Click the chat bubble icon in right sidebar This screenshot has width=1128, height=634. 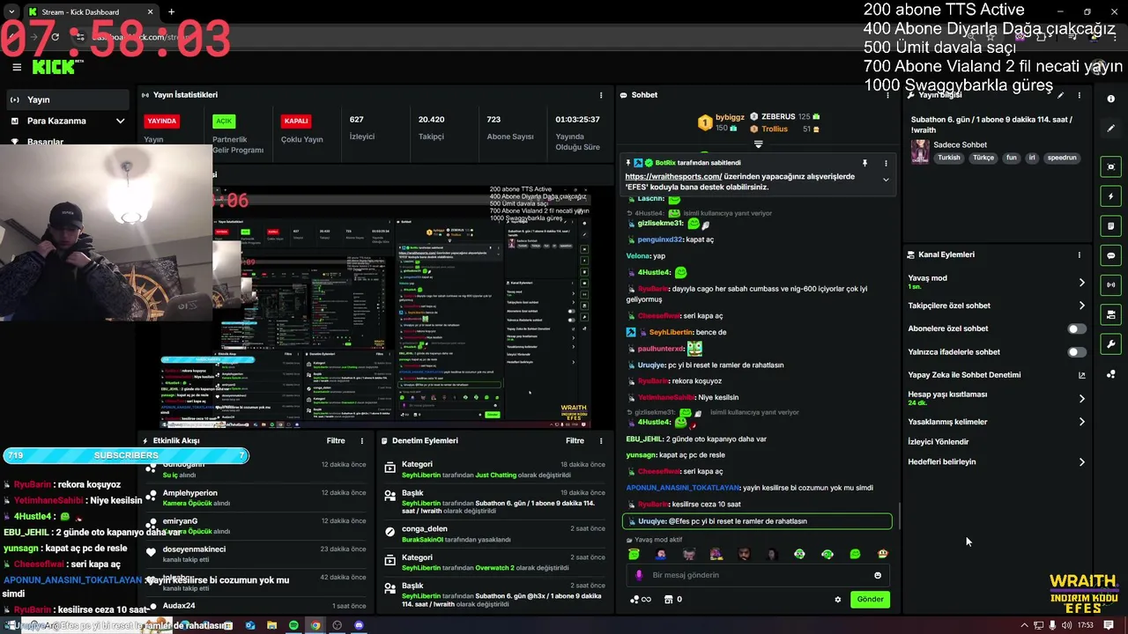click(1110, 255)
